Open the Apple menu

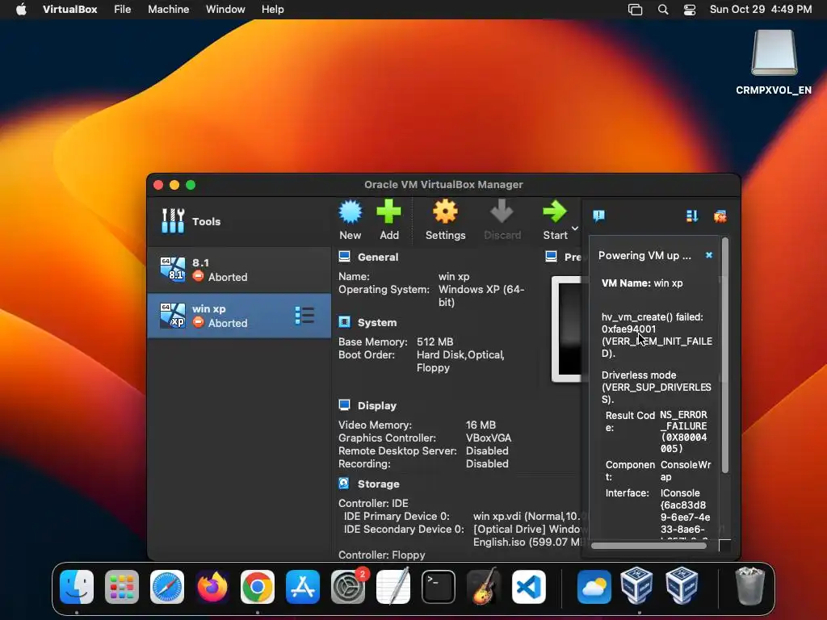(21, 10)
